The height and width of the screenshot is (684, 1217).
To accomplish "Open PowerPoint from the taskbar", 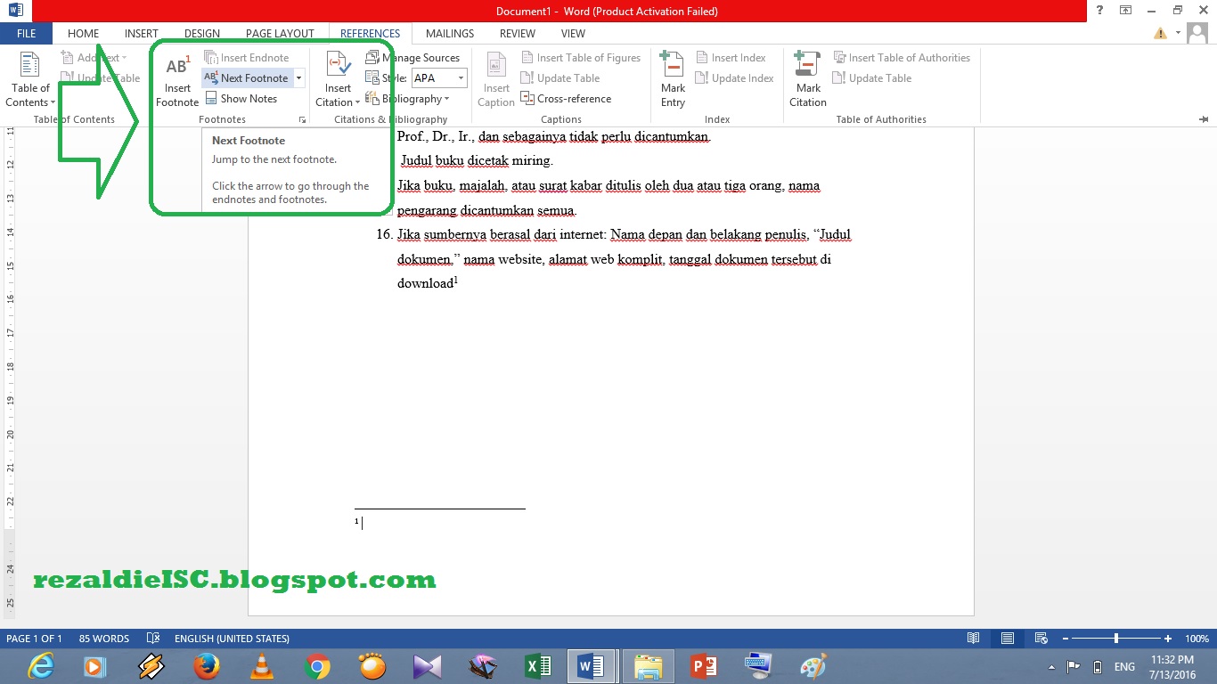I will point(704,666).
